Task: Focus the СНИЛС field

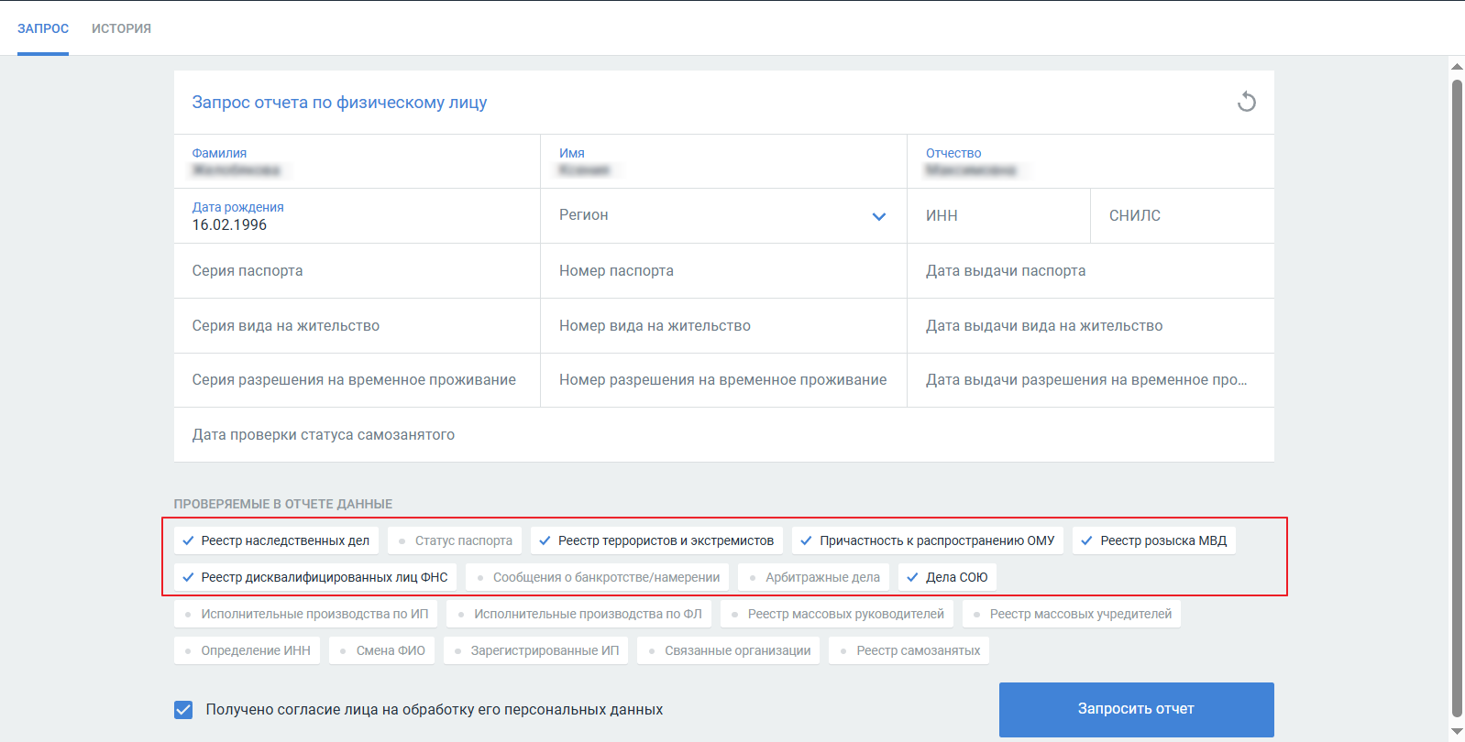Action: [1181, 216]
